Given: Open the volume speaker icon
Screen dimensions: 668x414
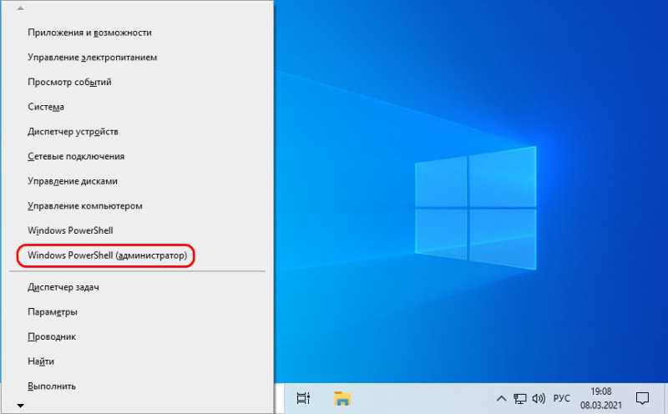Looking at the screenshot, I should pyautogui.click(x=539, y=399).
